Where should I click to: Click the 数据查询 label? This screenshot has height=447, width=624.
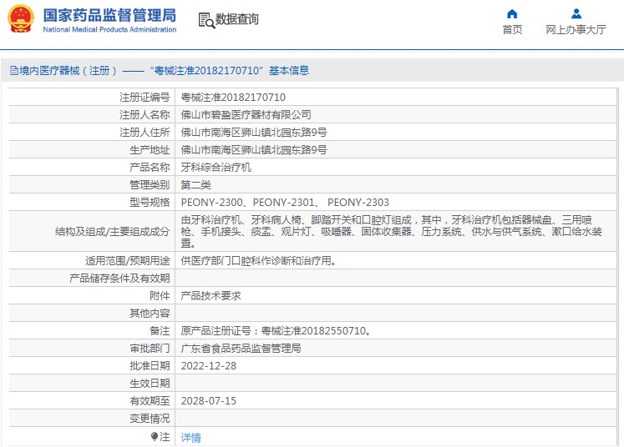coord(236,19)
